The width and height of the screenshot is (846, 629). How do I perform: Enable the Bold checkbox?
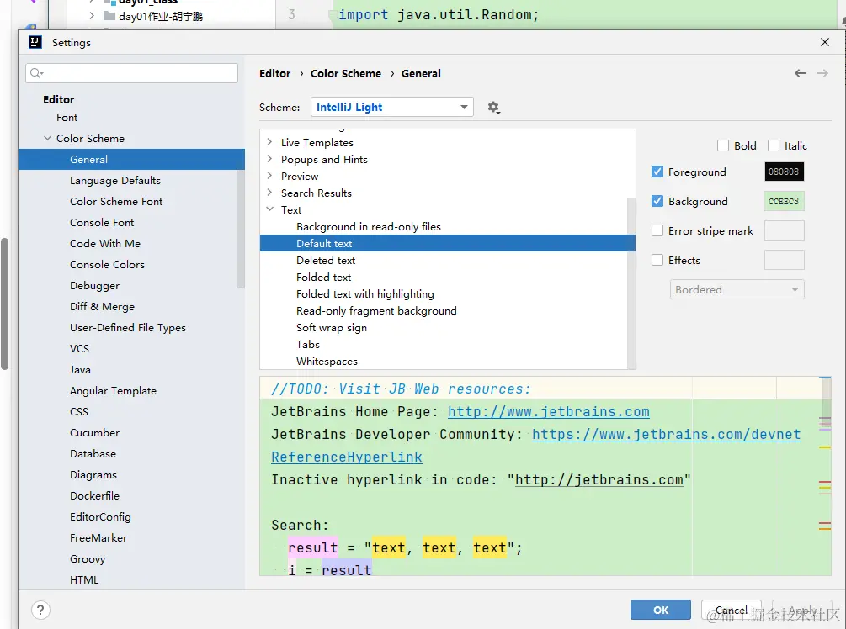[x=723, y=145]
